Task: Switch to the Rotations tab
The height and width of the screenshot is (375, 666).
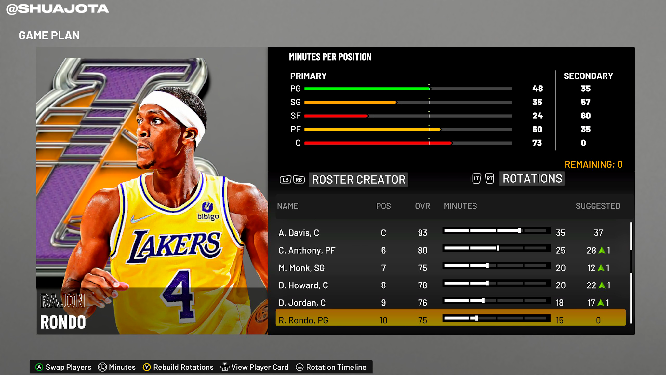Action: tap(532, 179)
